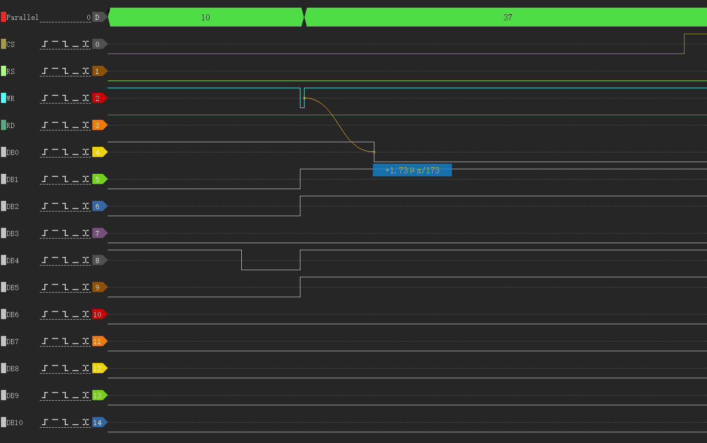This screenshot has height=443, width=707.
Task: Open the cyan WR channel color swatch
Action: [x=4, y=98]
